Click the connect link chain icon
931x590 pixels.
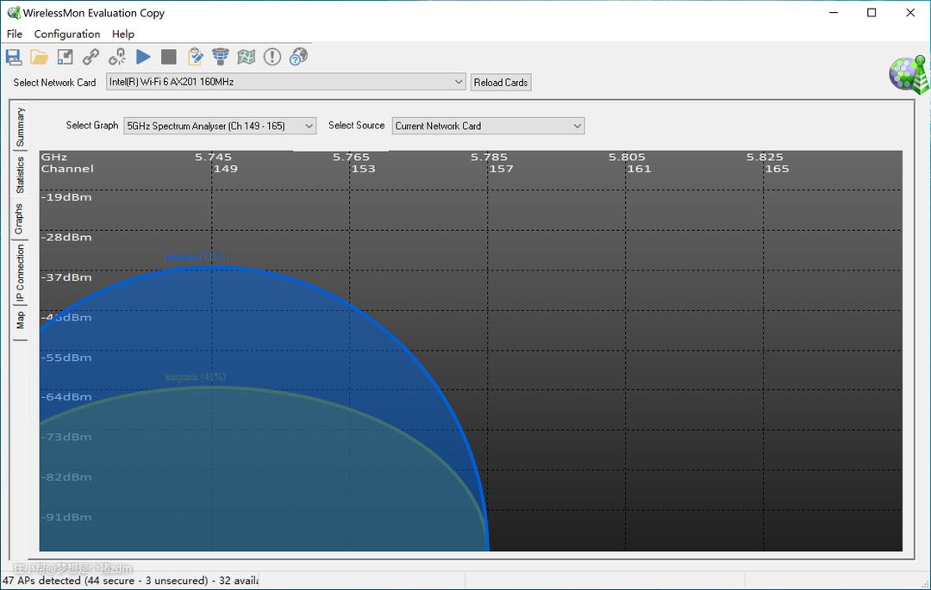(x=91, y=57)
